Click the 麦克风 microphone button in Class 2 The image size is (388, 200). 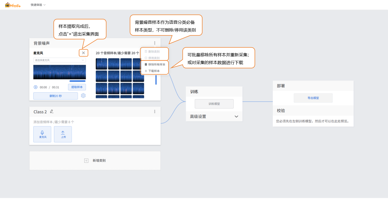pyautogui.click(x=42, y=134)
